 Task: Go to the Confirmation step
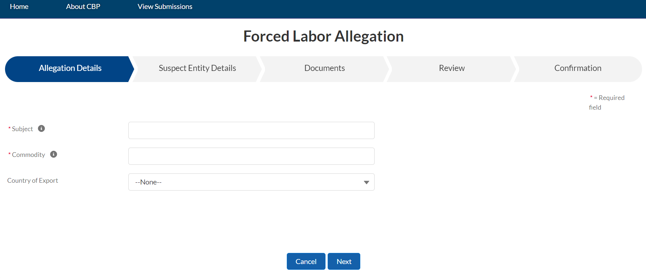click(578, 68)
